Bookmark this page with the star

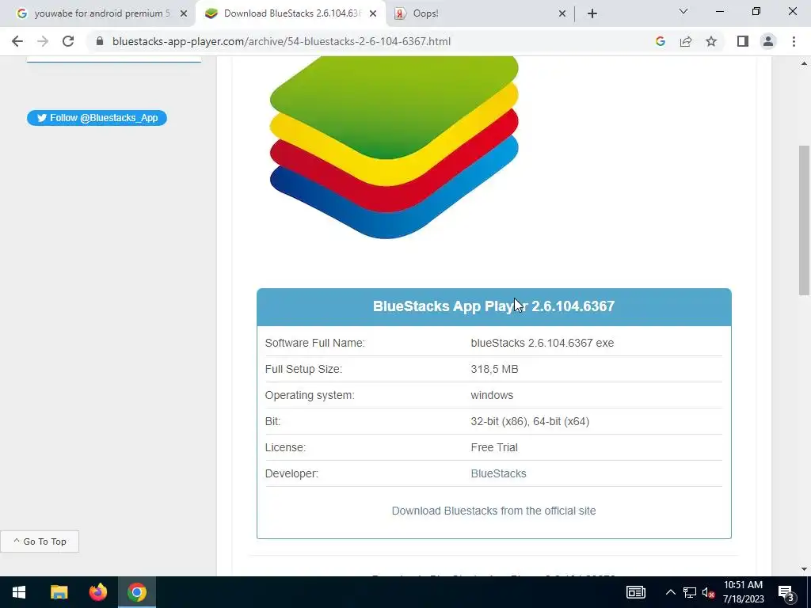[711, 41]
